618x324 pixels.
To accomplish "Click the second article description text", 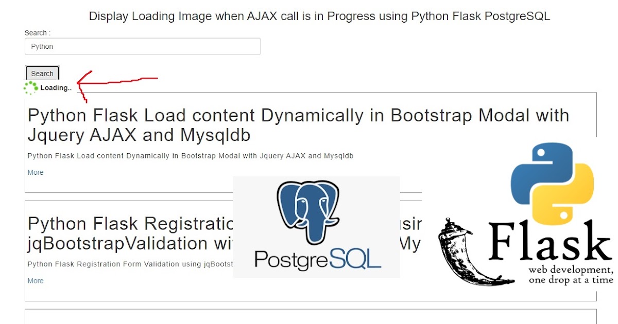I will tap(129, 264).
